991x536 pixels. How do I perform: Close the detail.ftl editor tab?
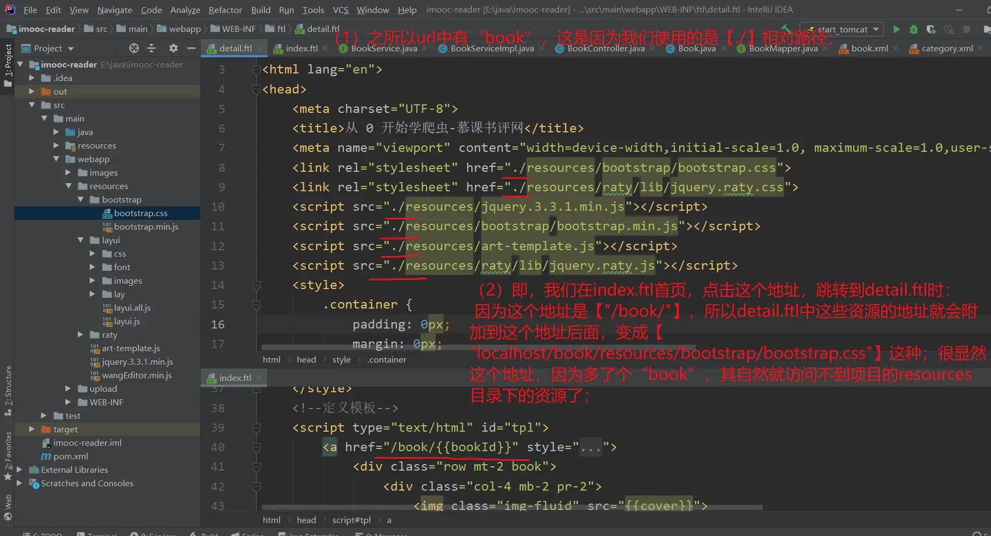coord(260,48)
